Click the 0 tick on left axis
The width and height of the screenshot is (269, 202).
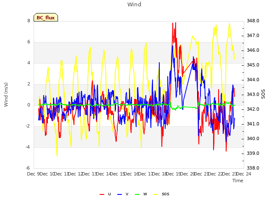click(x=29, y=105)
